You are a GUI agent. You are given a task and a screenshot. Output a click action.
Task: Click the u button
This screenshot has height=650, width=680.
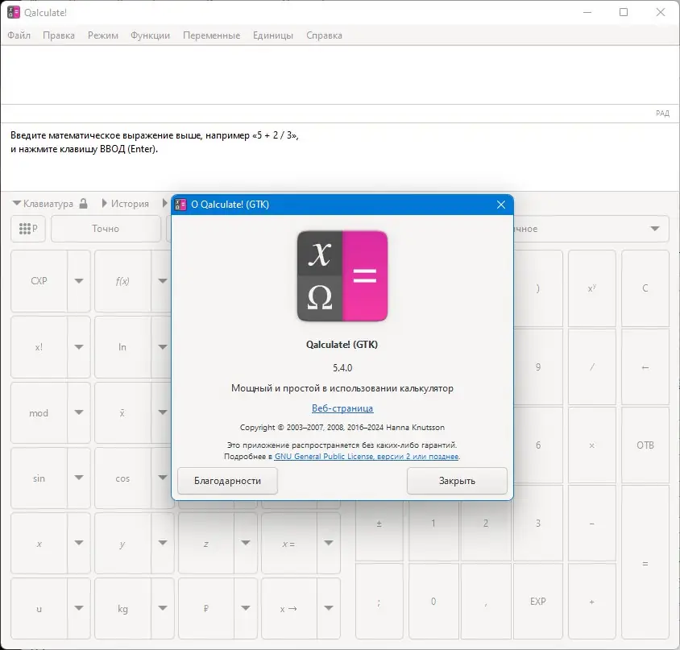39,609
